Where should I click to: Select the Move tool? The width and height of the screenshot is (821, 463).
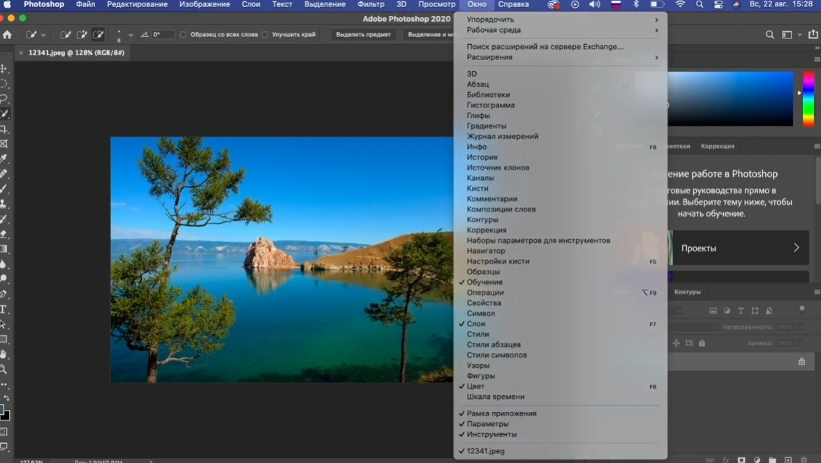(x=3, y=68)
